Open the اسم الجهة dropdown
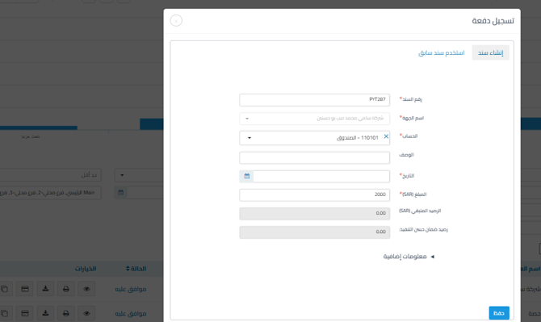Image resolution: width=541 pixels, height=322 pixels. [314, 119]
